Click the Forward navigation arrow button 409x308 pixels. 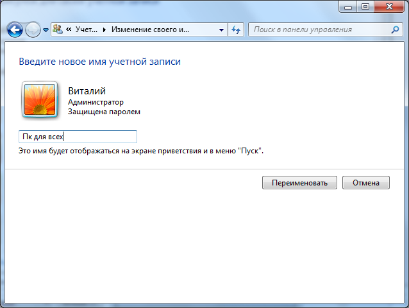(x=33, y=30)
